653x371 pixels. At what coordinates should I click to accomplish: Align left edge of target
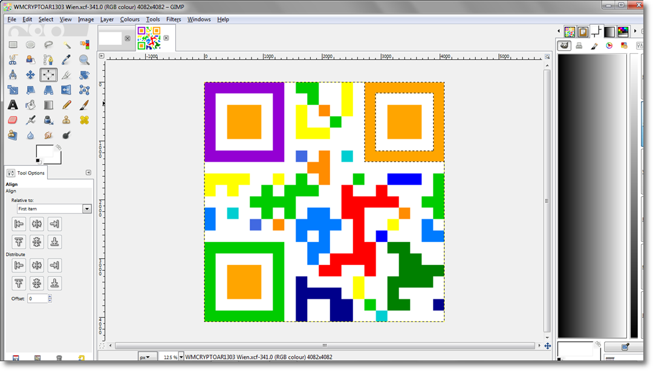19,224
